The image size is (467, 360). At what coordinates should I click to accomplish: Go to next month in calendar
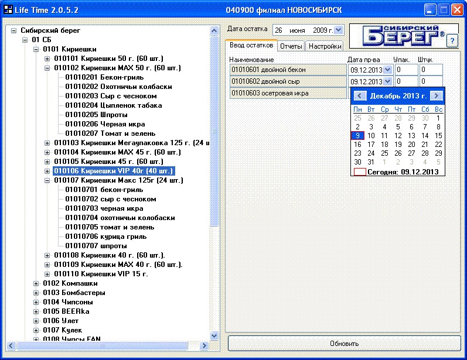tap(437, 96)
